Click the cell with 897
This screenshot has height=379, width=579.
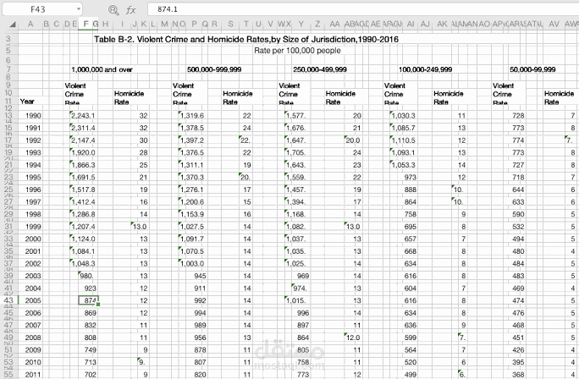pos(303,325)
